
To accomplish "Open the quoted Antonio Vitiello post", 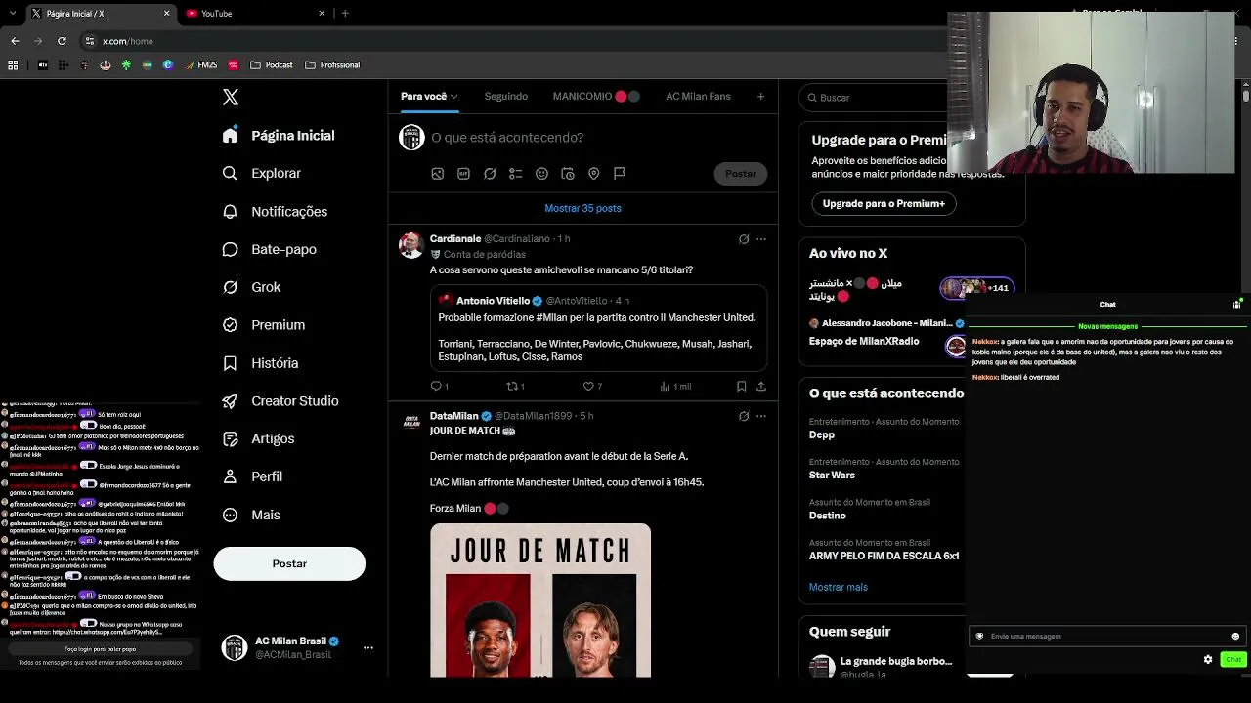I will pos(599,328).
